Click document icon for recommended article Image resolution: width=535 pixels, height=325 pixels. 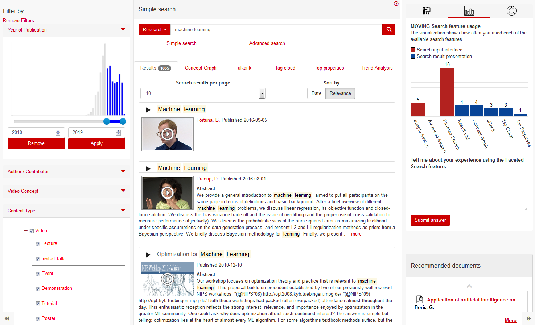(x=420, y=299)
